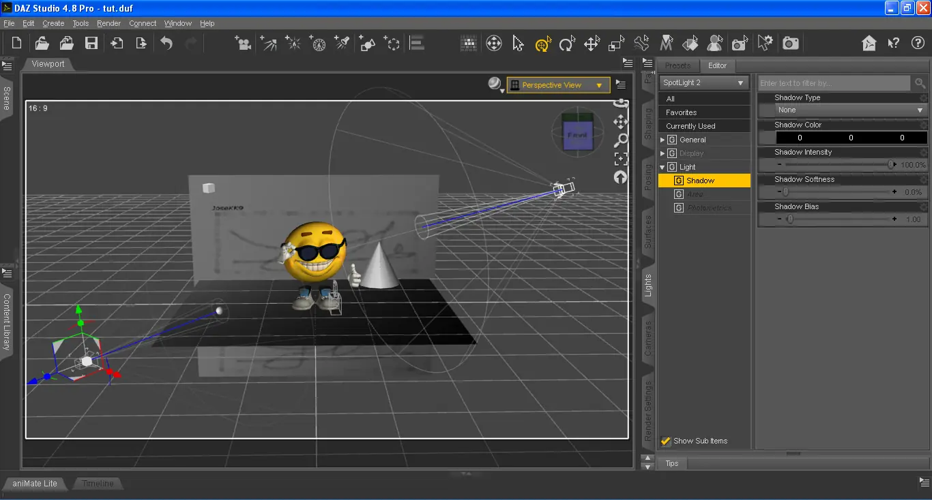Collapse the Light property group
932x500 pixels.
(x=662, y=167)
